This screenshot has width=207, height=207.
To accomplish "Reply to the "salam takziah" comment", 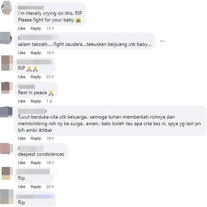I will coord(36,53).
